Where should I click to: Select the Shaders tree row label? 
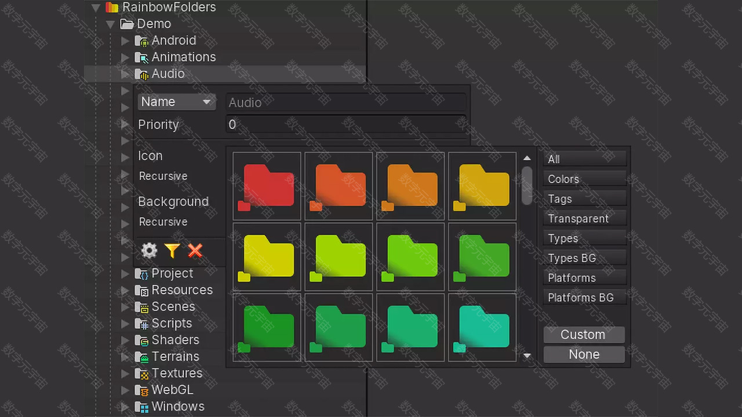click(175, 340)
